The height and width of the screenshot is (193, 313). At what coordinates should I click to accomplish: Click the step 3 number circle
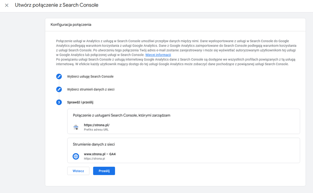point(59,102)
